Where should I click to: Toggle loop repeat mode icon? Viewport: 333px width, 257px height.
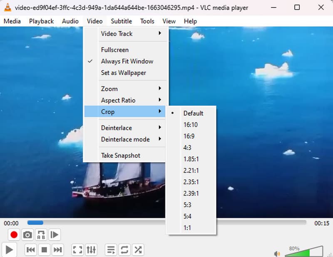(x=124, y=250)
